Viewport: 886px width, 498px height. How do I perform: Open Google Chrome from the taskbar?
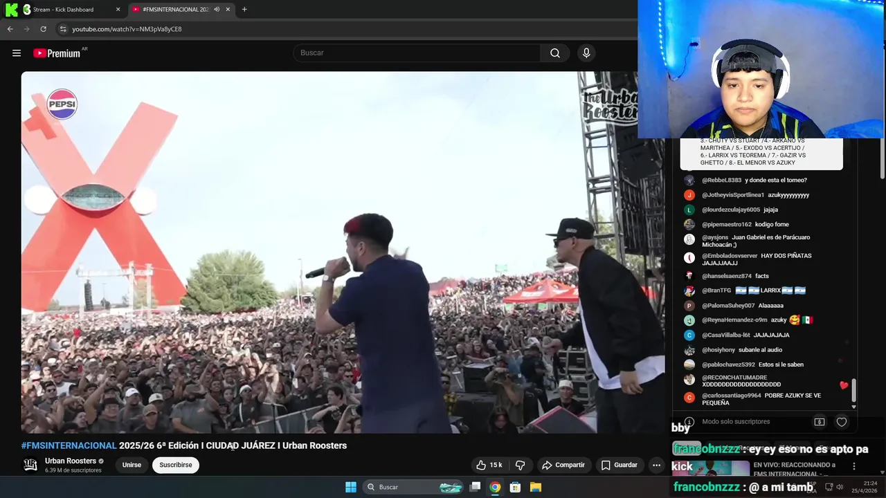495,487
